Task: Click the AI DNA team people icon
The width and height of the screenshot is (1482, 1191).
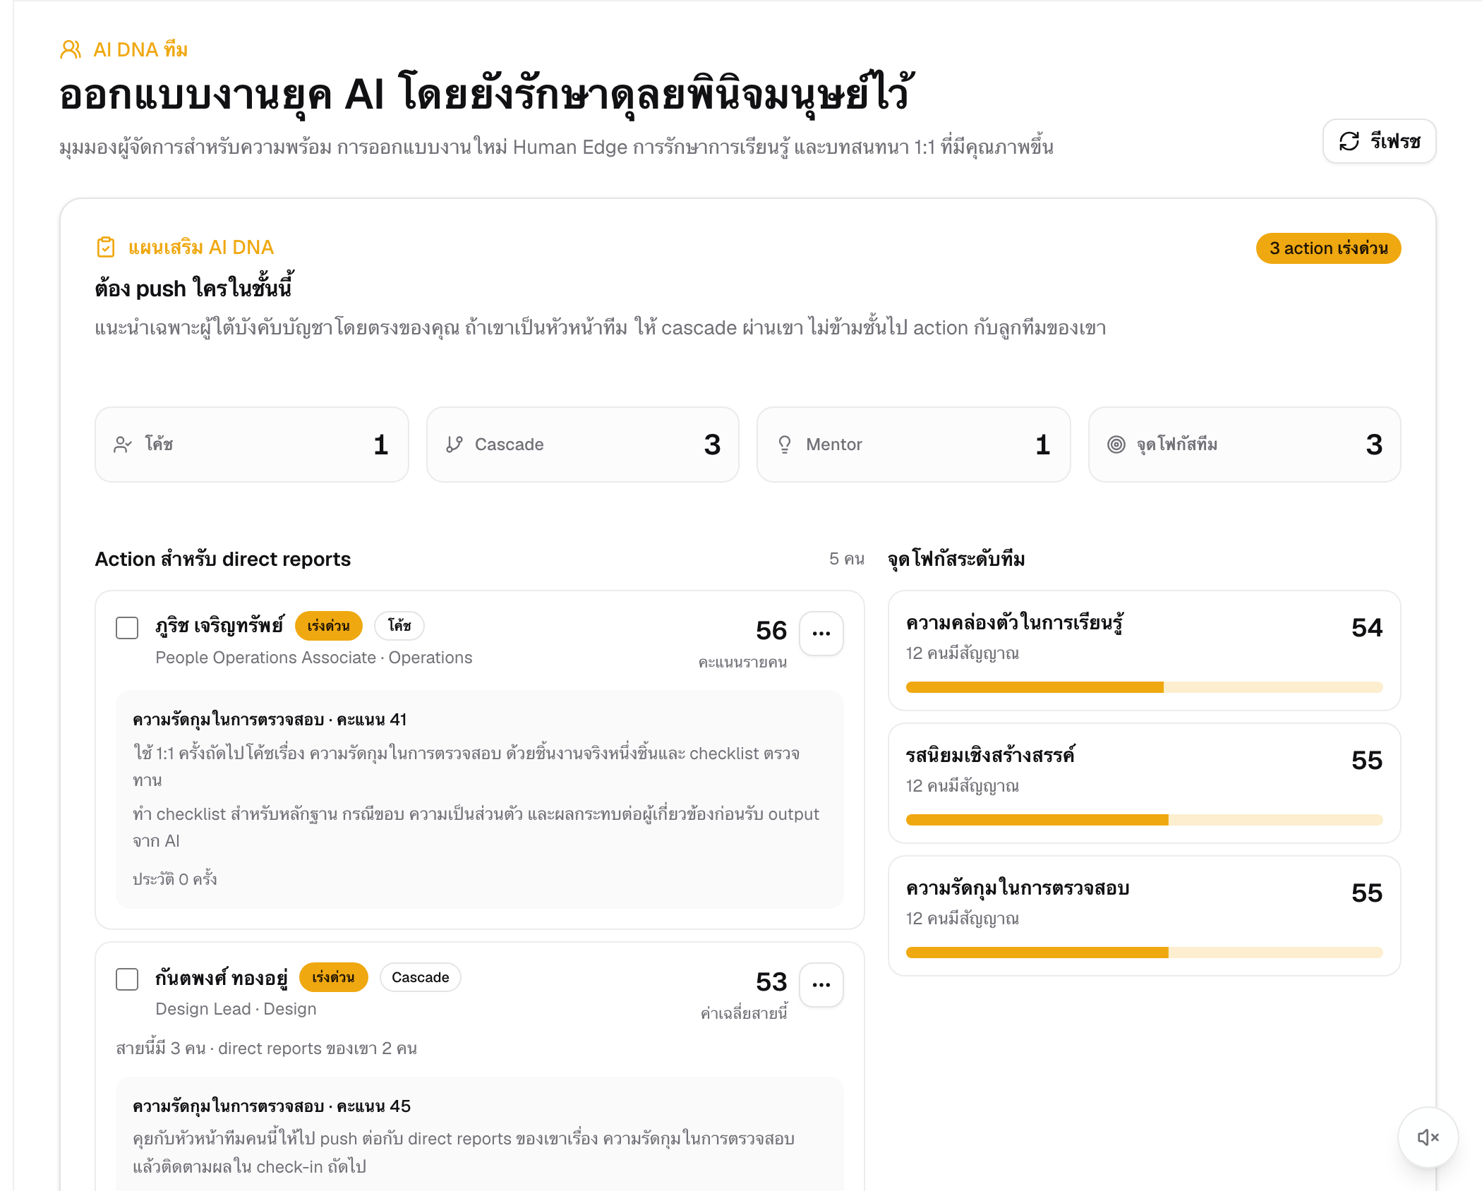Action: click(x=71, y=49)
